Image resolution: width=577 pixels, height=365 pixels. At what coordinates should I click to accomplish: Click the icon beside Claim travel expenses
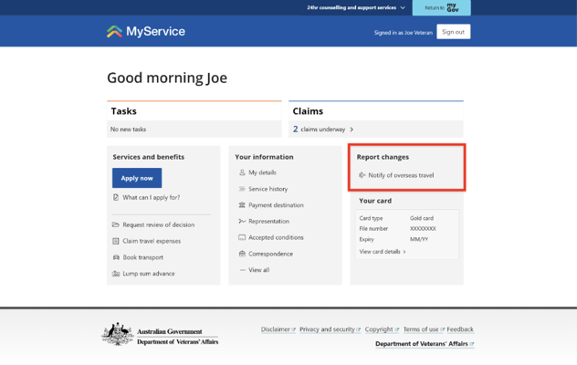pos(116,241)
